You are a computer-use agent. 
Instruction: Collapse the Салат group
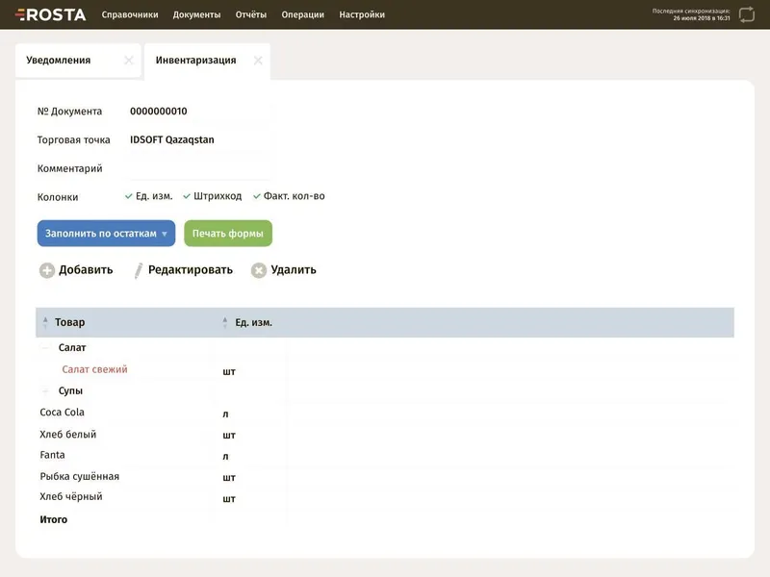[x=45, y=347]
